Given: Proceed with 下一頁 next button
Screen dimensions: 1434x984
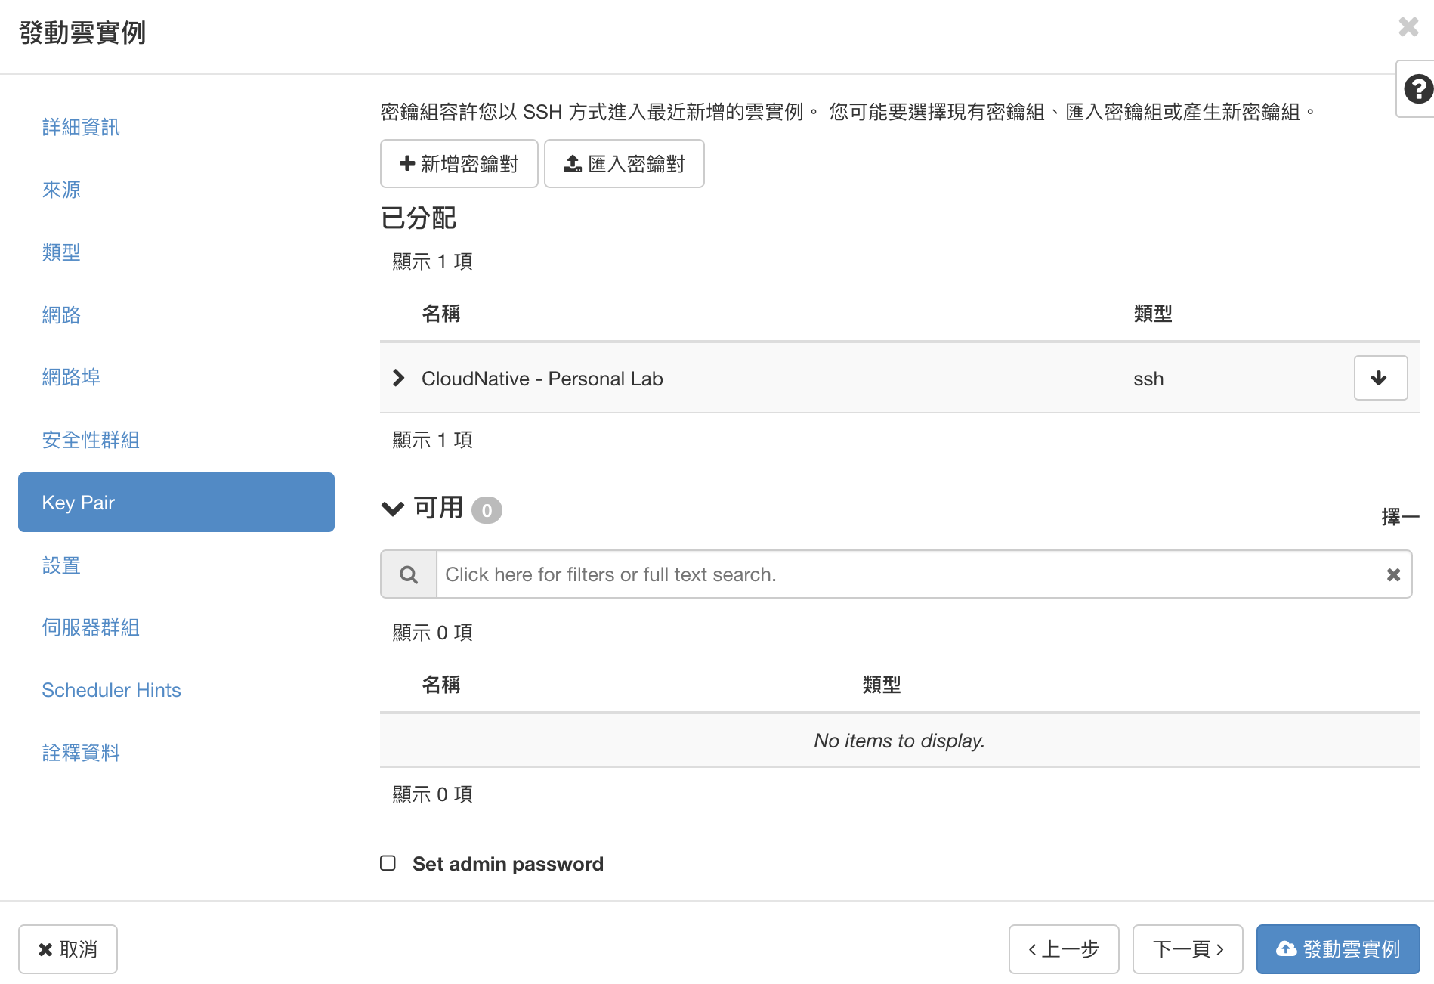Looking at the screenshot, I should tap(1187, 949).
